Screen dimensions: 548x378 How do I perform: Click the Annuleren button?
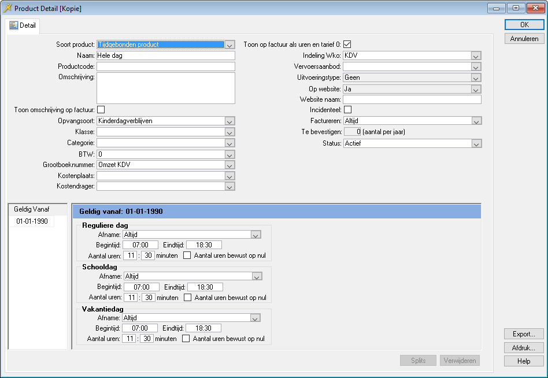click(x=524, y=39)
